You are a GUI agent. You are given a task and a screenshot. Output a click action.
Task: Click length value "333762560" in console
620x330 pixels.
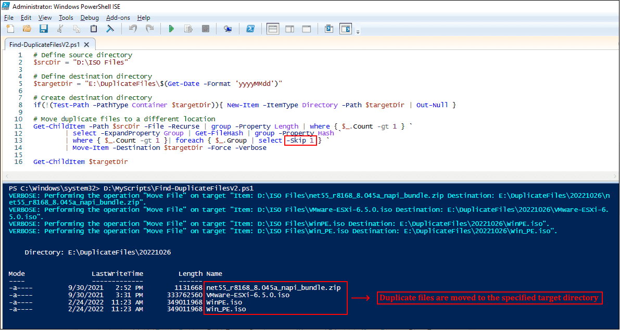click(185, 295)
